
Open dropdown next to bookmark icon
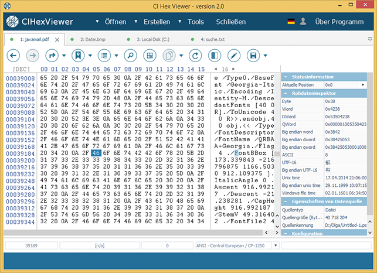(x=90, y=56)
